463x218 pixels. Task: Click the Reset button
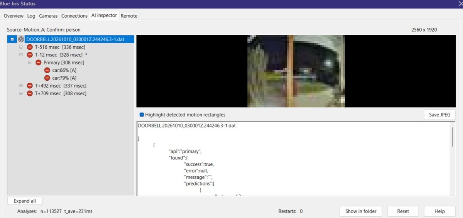403,211
